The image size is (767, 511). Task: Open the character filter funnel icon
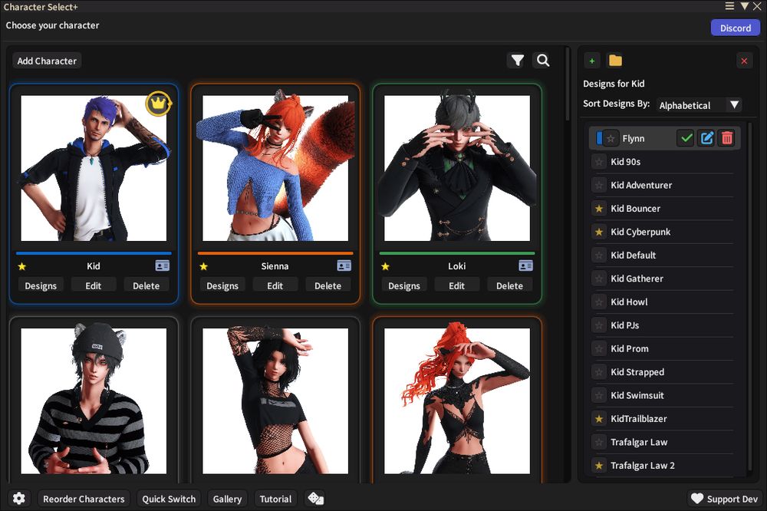[518, 60]
